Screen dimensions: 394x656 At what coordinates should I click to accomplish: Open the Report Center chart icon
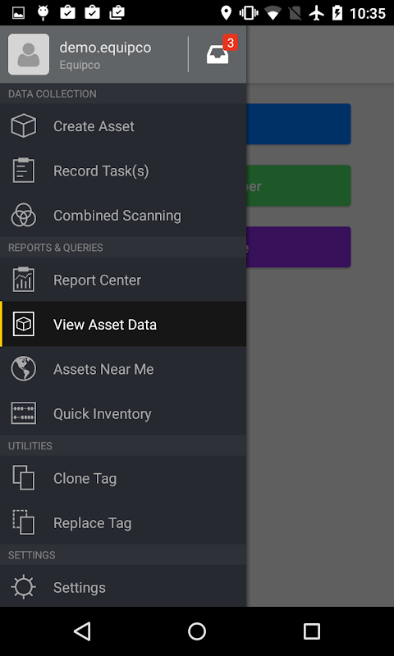click(24, 280)
